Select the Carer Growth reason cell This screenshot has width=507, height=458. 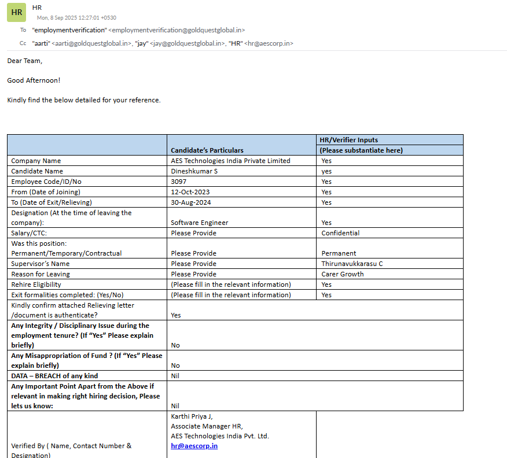click(342, 274)
